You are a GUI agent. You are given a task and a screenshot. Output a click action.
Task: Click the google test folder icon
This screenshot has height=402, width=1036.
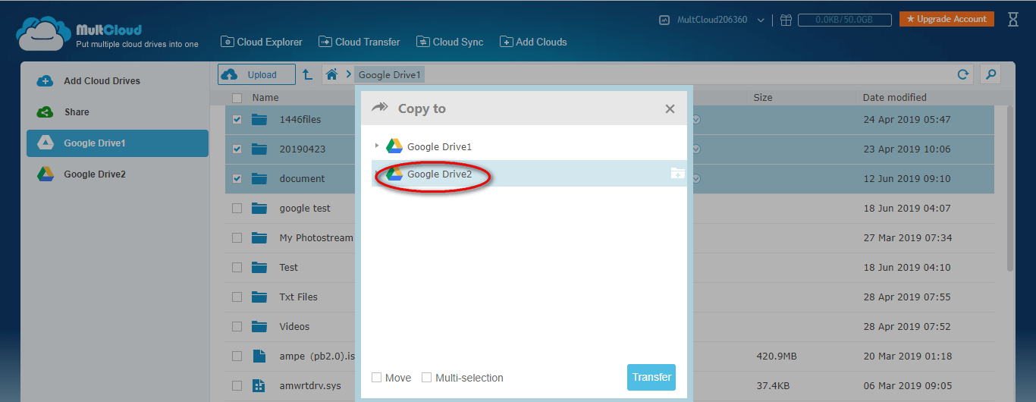260,209
